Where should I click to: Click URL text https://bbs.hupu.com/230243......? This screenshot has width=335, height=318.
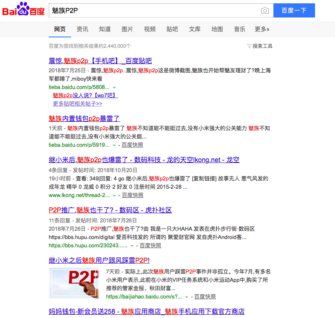[88, 246]
